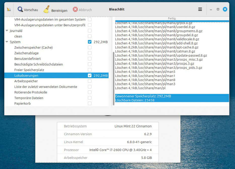Uncheck the Lokalisierungen checkbox
This screenshot has width=235, height=169.
click(x=90, y=75)
